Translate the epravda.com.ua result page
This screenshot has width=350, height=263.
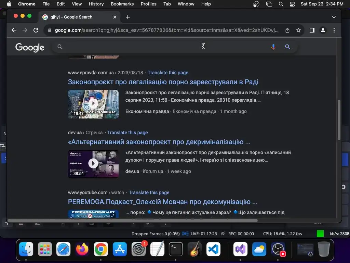click(168, 73)
